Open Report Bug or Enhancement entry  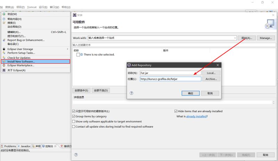pos(35,40)
